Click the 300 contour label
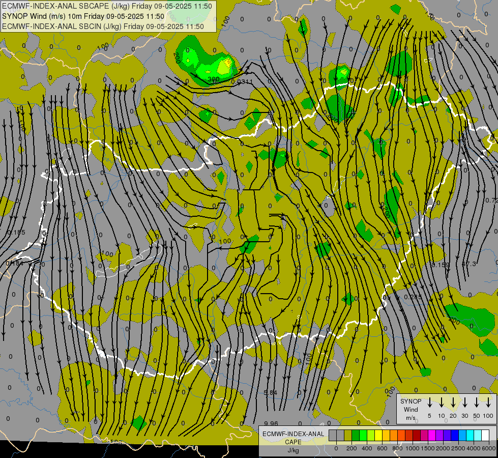This screenshot has height=458, width=498. click(x=214, y=79)
